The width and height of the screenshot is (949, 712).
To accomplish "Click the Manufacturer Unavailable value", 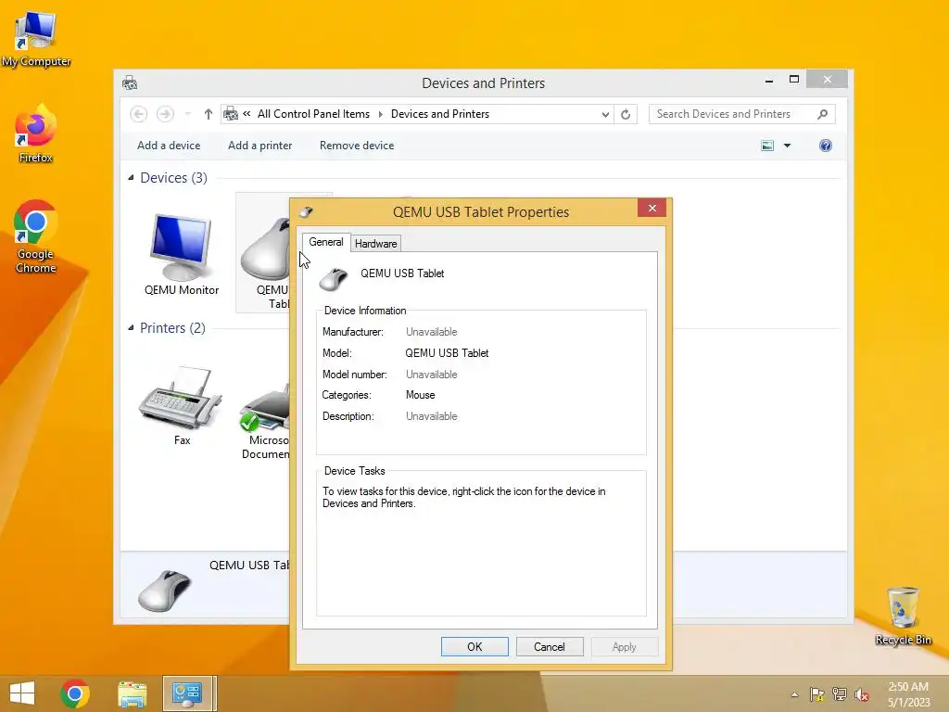I will pos(432,332).
